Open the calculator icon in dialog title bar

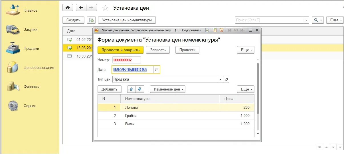[x=215, y=30]
